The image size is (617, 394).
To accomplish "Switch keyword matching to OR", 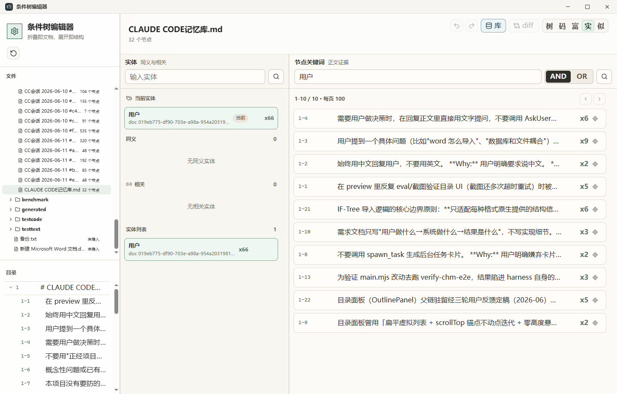I will pyautogui.click(x=582, y=76).
